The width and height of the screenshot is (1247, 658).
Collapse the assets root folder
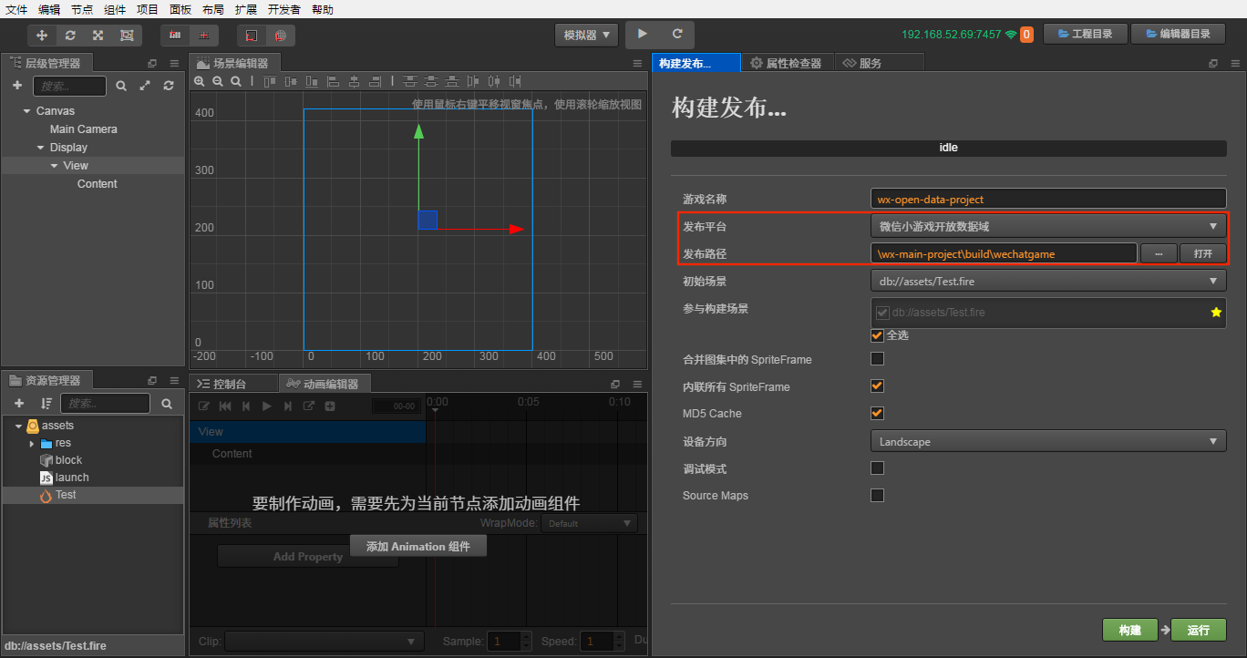(x=18, y=426)
